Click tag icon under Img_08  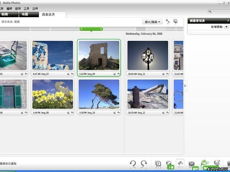click(68, 113)
